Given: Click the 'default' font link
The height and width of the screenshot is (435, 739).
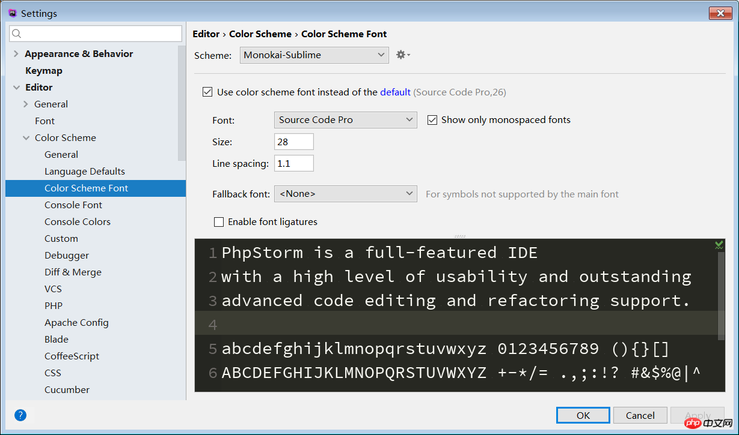Looking at the screenshot, I should pyautogui.click(x=396, y=92).
